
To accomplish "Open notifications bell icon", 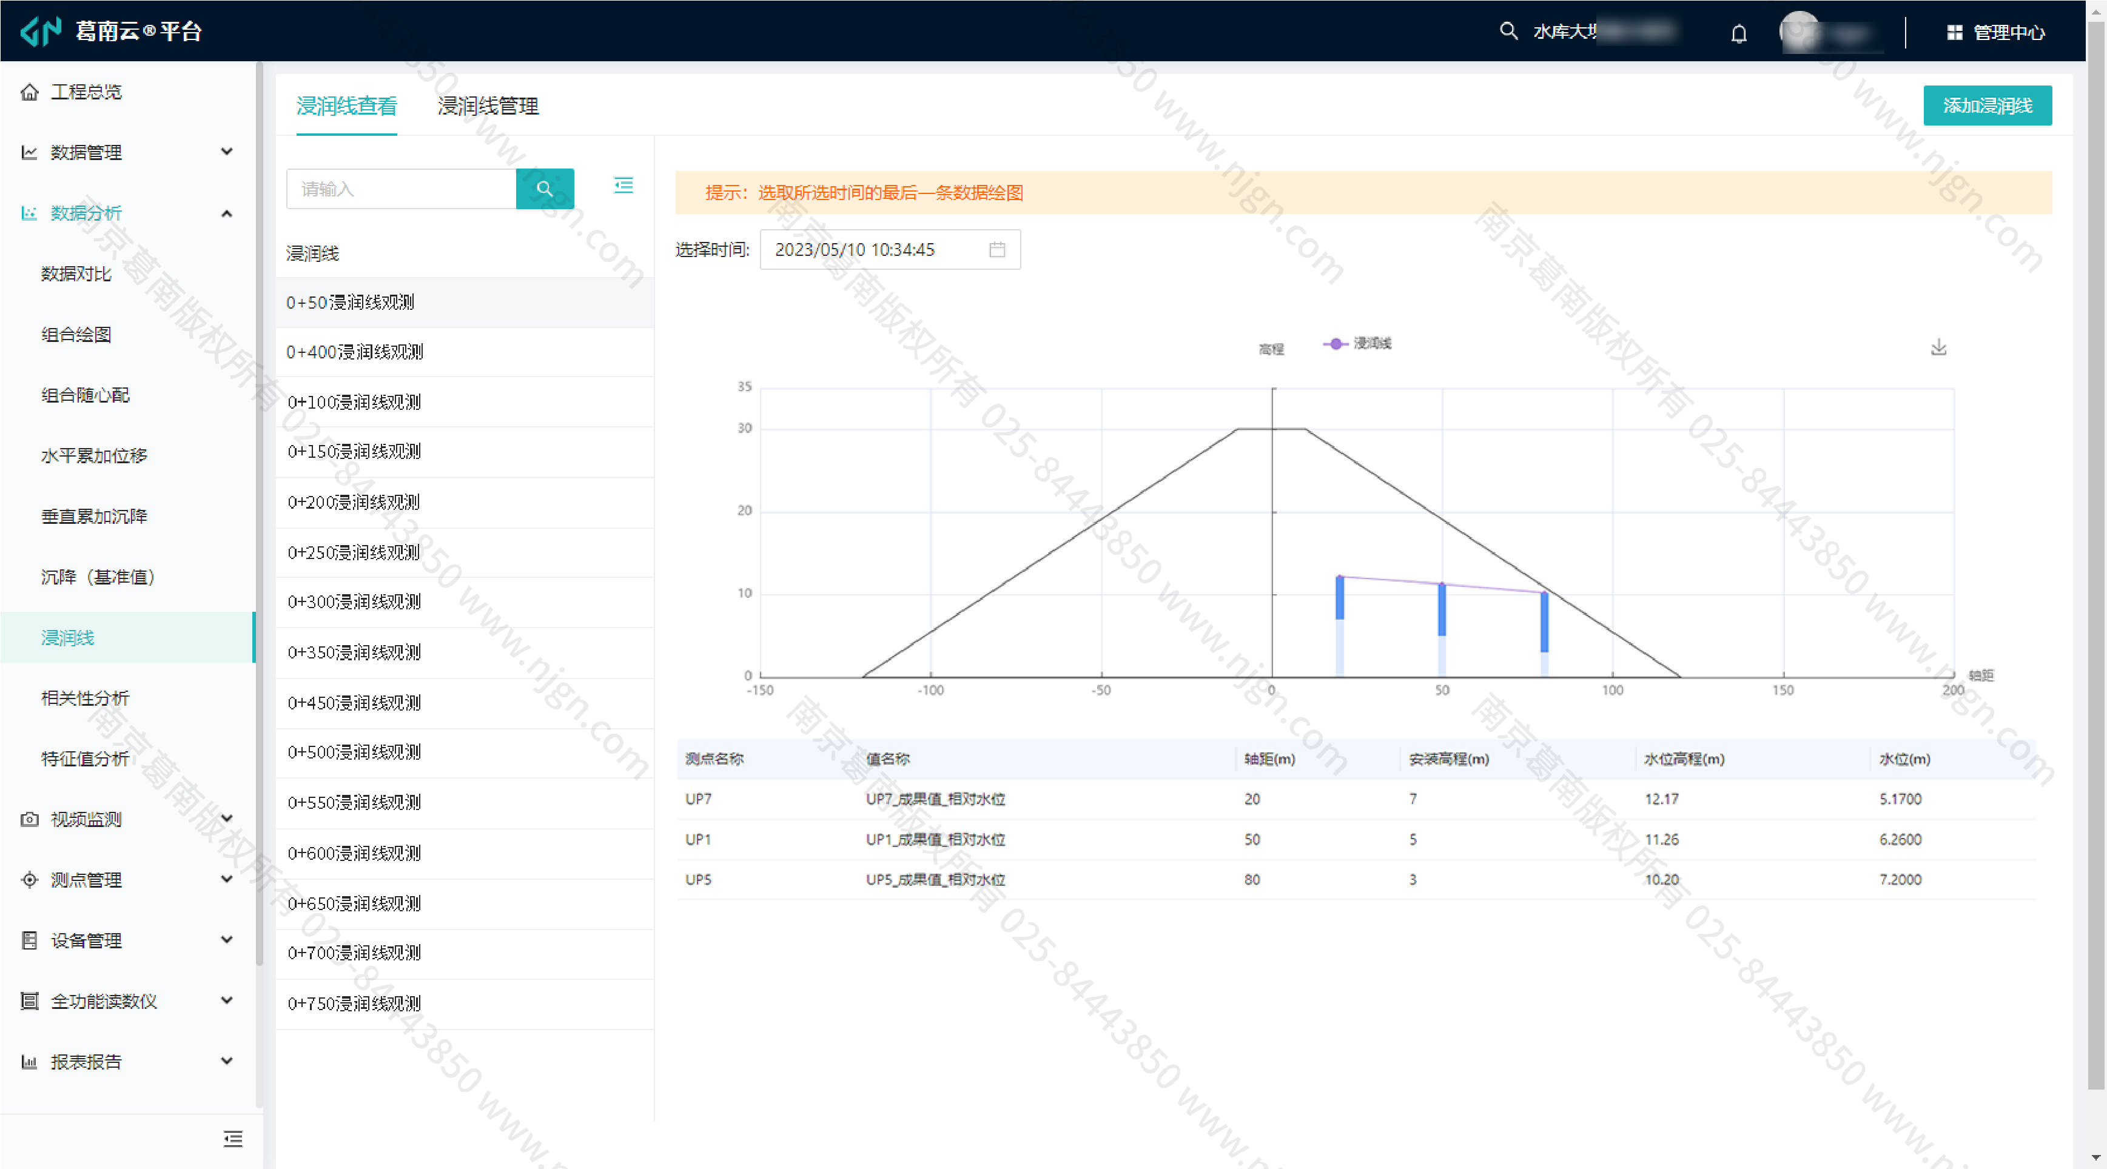I will (1739, 33).
